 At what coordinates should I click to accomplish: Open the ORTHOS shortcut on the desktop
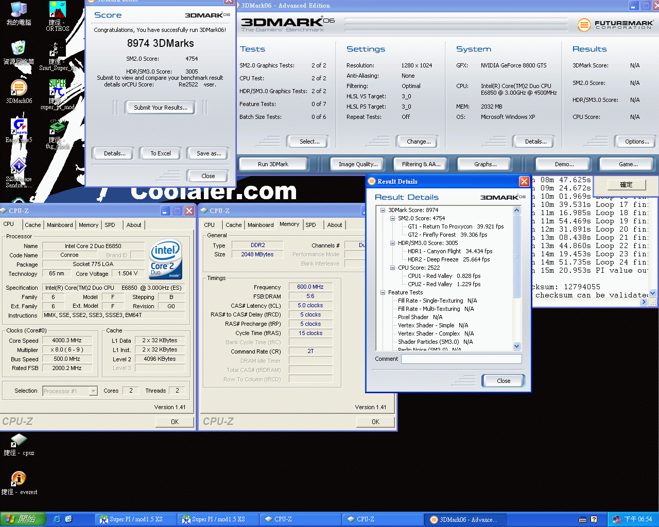(58, 16)
